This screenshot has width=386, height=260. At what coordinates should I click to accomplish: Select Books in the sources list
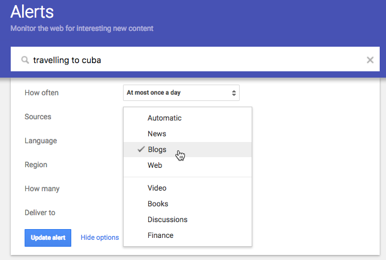187,204
